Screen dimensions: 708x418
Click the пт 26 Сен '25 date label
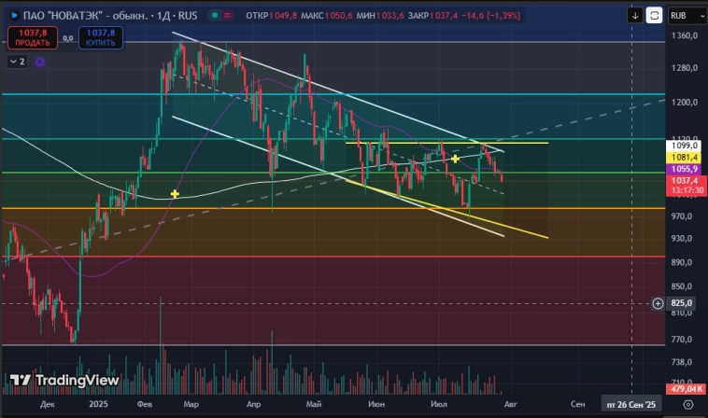631,405
